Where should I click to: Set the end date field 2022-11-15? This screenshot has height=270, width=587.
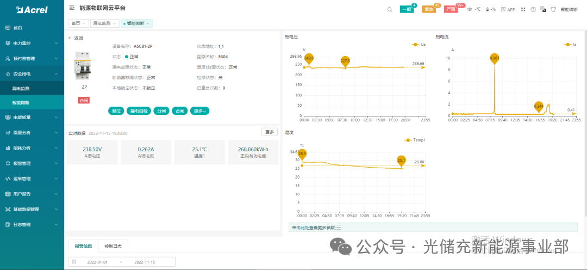tap(145, 262)
